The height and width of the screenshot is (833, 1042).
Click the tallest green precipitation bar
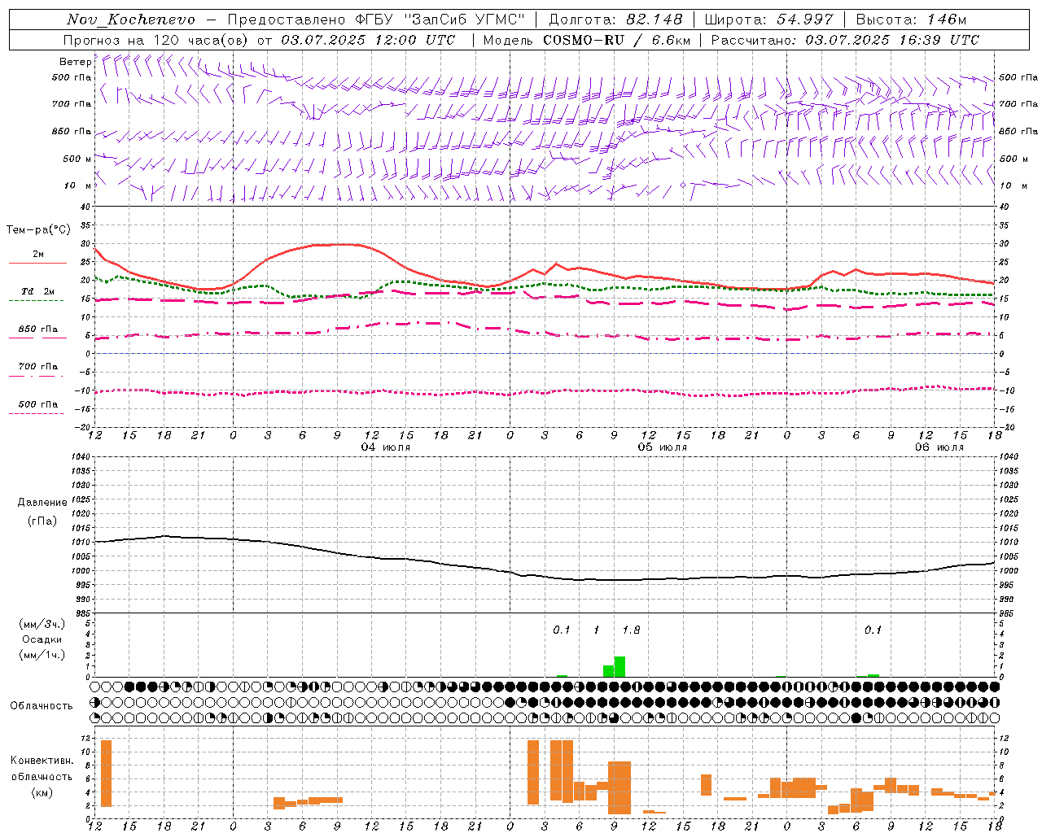[620, 666]
